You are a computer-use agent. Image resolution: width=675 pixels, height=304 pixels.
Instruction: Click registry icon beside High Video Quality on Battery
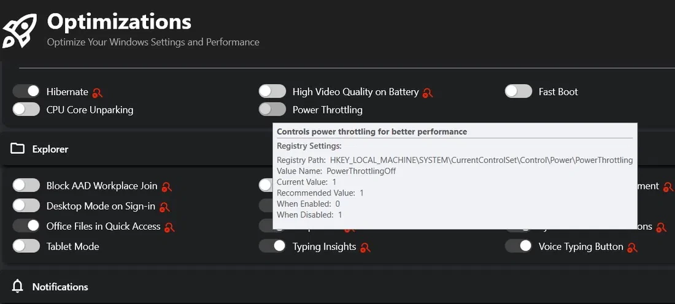428,93
